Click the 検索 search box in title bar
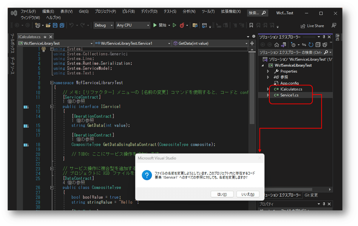Viewport: 358px width, 226px height. tap(257, 13)
